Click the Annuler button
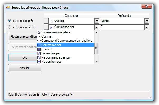 (25, 68)
